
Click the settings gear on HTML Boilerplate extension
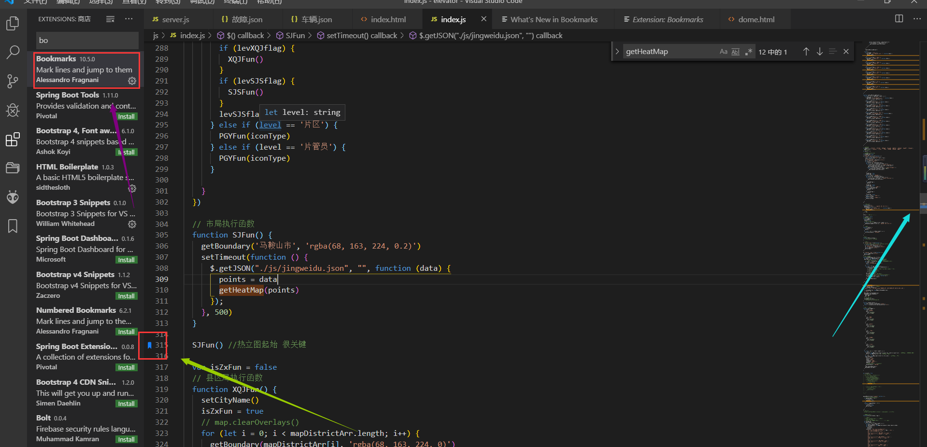[132, 189]
